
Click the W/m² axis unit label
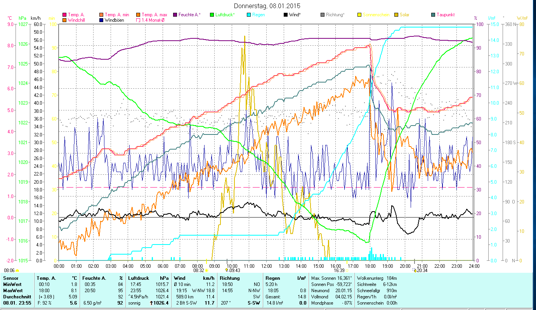[522, 18]
